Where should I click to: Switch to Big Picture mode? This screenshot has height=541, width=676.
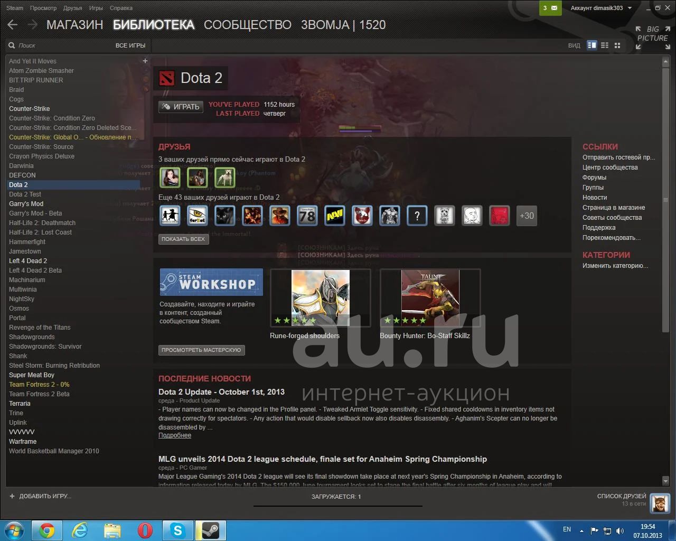click(x=653, y=38)
